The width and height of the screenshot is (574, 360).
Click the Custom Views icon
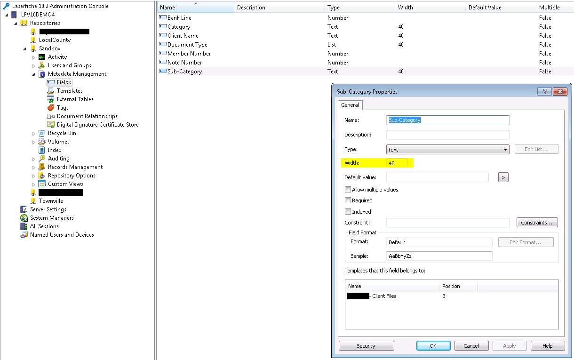coord(42,184)
